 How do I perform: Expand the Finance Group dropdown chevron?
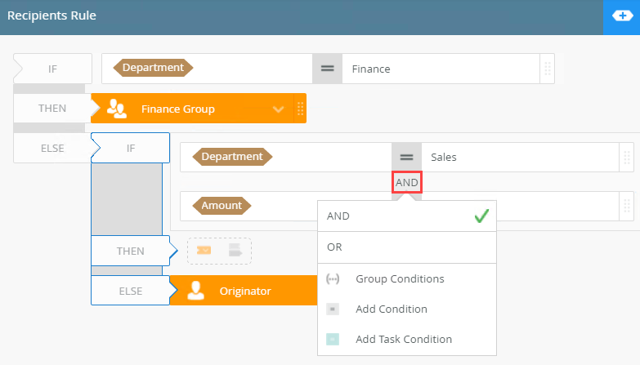tap(279, 109)
